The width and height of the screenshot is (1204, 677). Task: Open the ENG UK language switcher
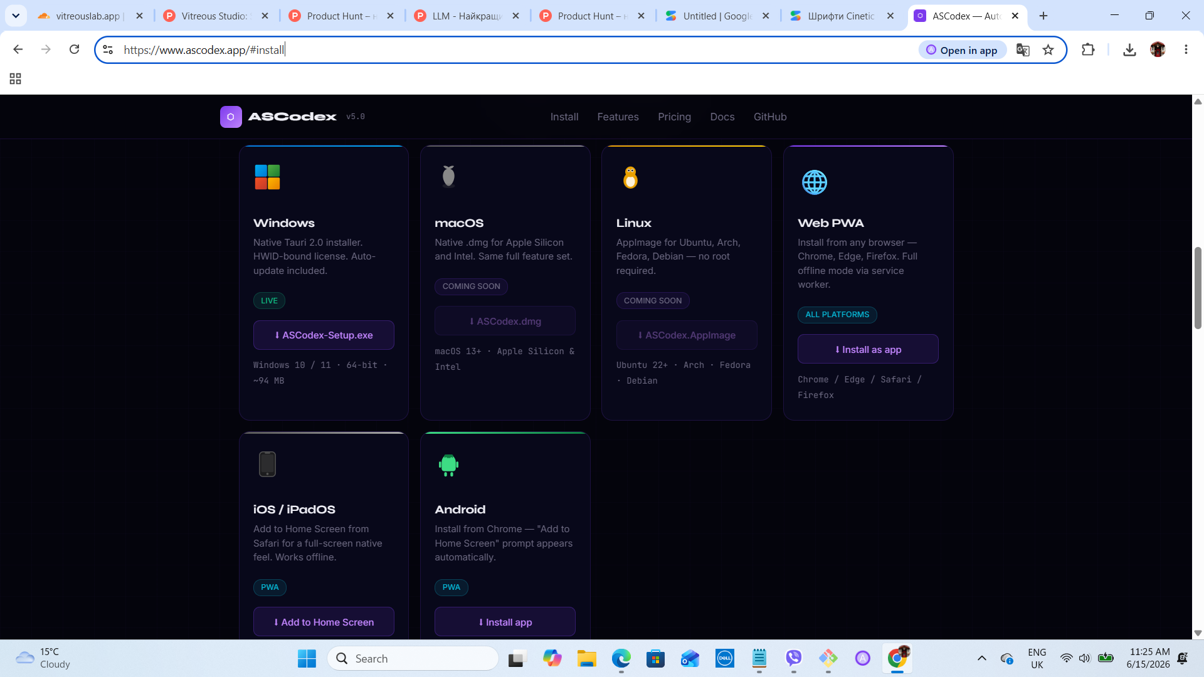1037,658
